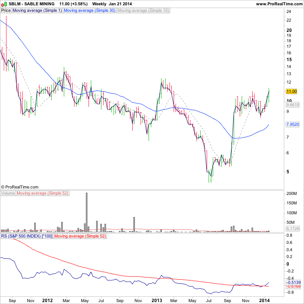Select RS (S&P 500 INDEX) [*100] label

27,236
